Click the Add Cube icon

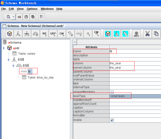(x=9, y=34)
